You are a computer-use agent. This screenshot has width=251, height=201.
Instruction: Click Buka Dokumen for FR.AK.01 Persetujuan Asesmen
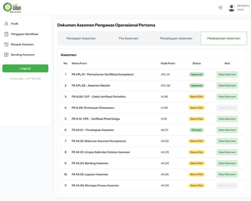click(227, 130)
